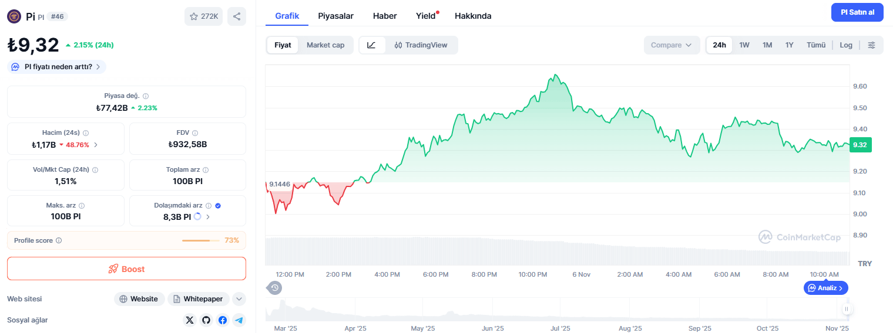Open Pi's Telegram icon
This screenshot has height=333, width=893.
tap(239, 320)
